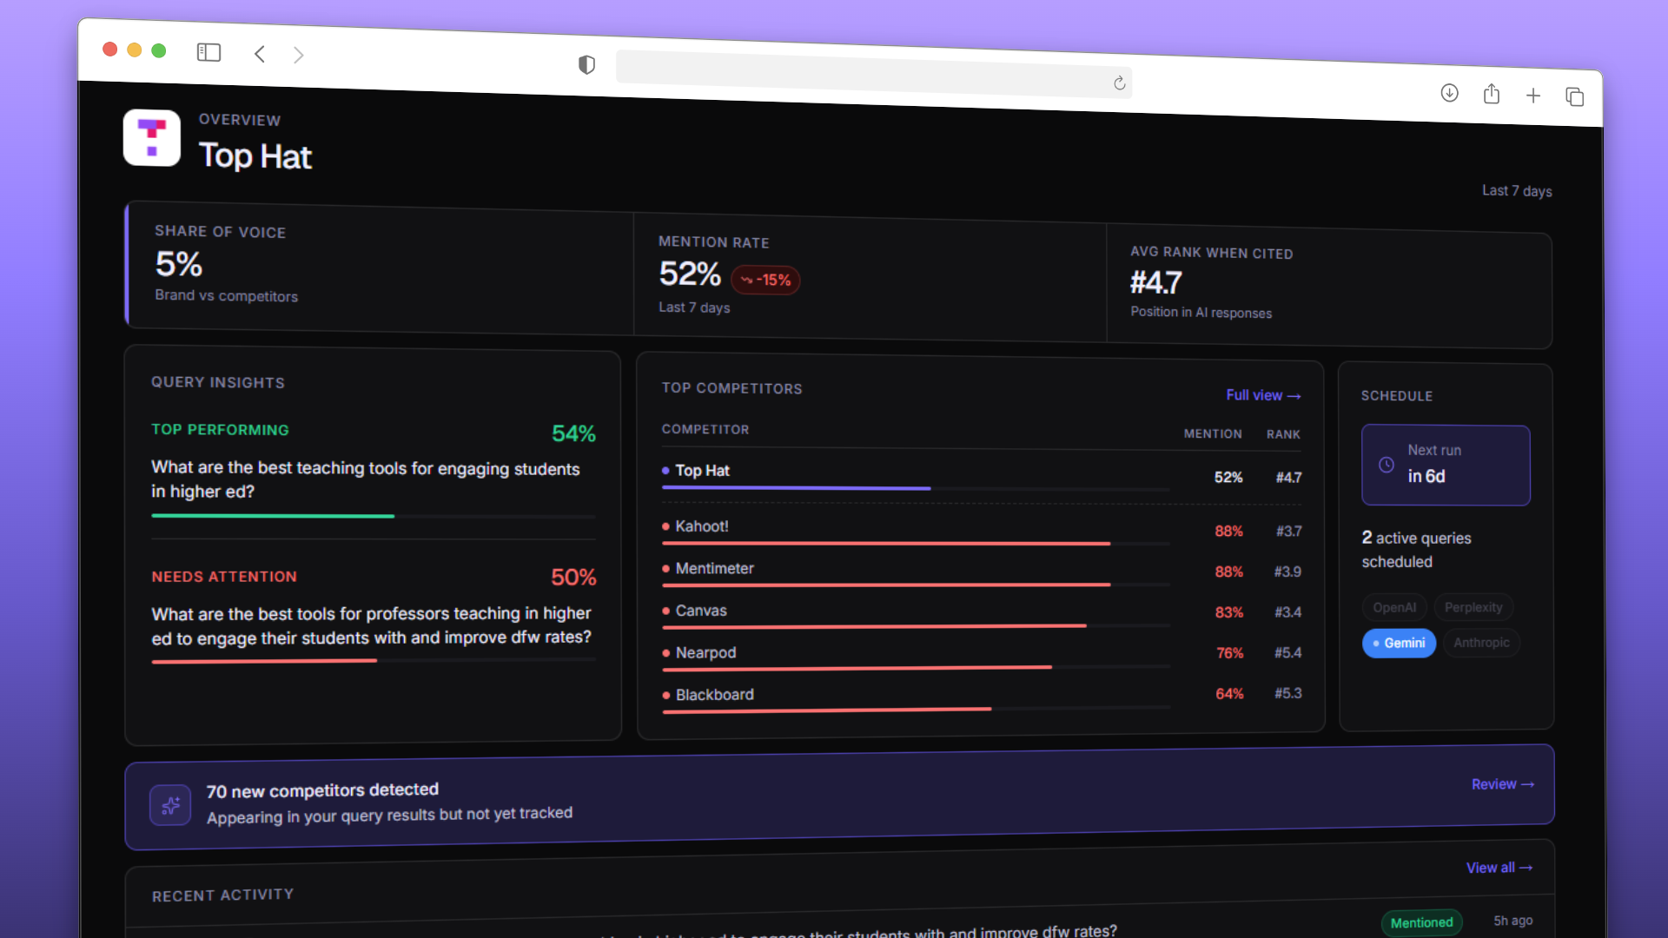Enable the OpenAI provider chip
This screenshot has width=1668, height=938.
(1394, 607)
